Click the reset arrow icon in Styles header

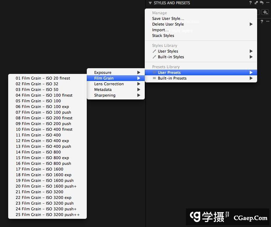261,3
